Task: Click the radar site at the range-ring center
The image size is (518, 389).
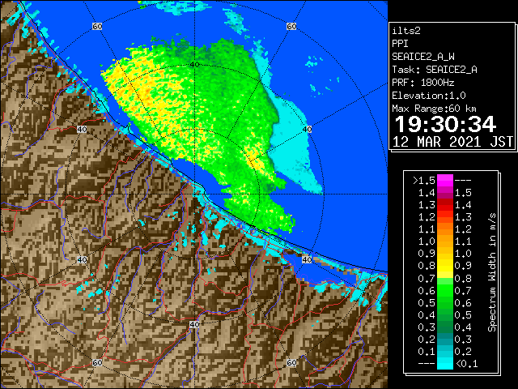Action: (x=194, y=194)
